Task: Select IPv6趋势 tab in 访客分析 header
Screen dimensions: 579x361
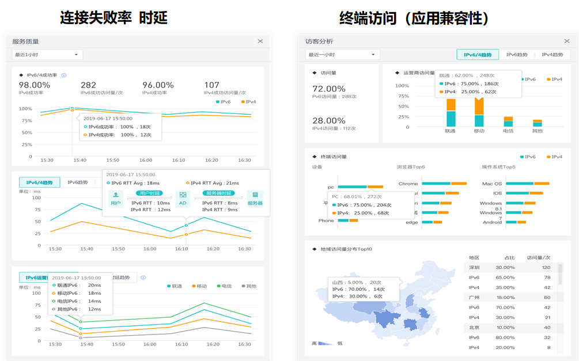Action: (517, 55)
